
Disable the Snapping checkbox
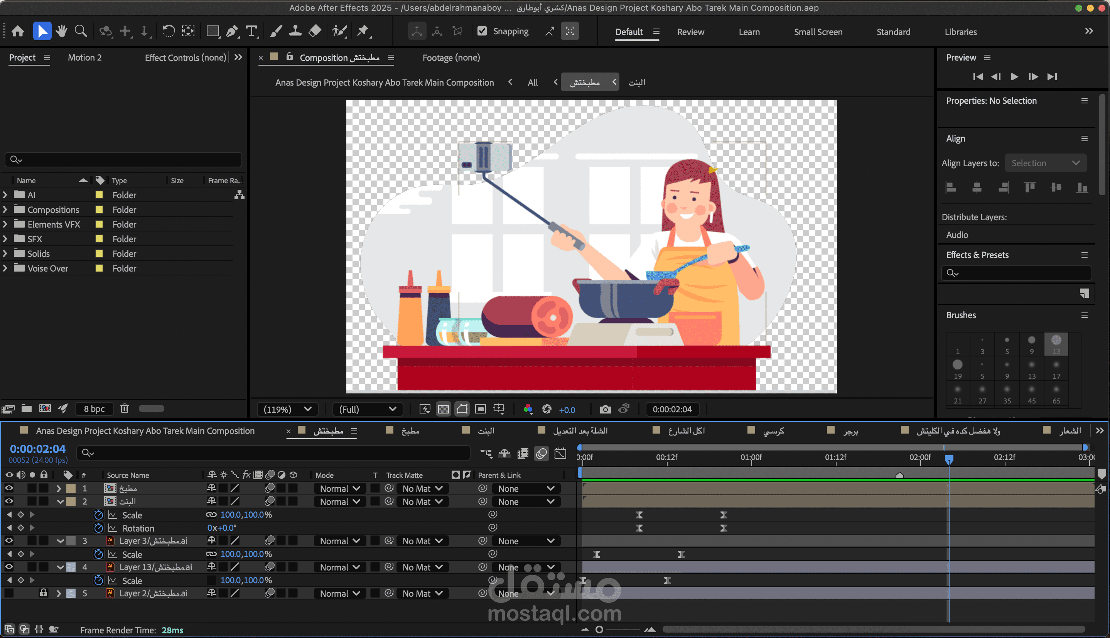tap(482, 31)
